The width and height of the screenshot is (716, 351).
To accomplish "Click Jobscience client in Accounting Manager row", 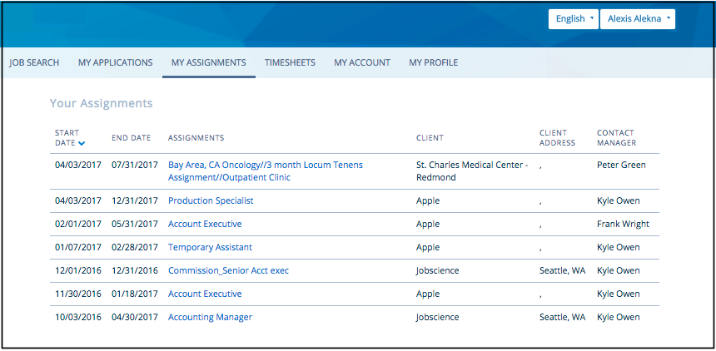I will [437, 317].
